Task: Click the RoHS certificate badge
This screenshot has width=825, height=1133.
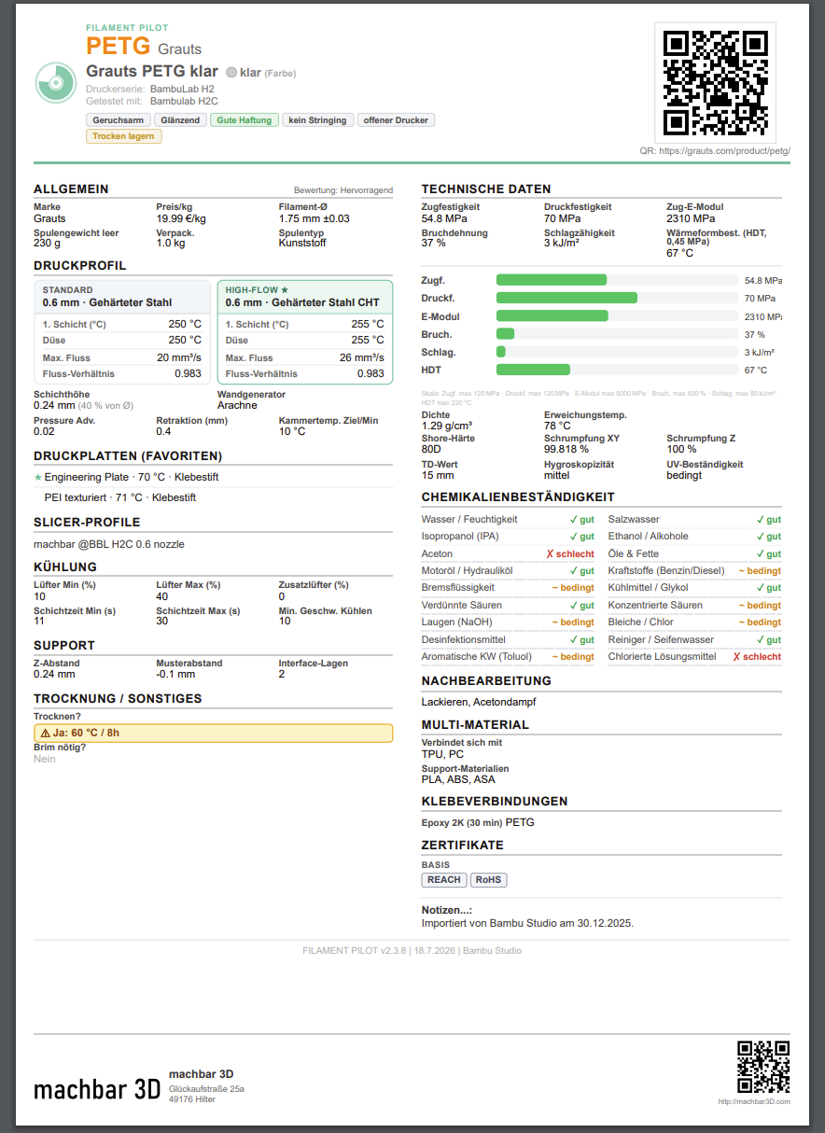Action: click(488, 880)
